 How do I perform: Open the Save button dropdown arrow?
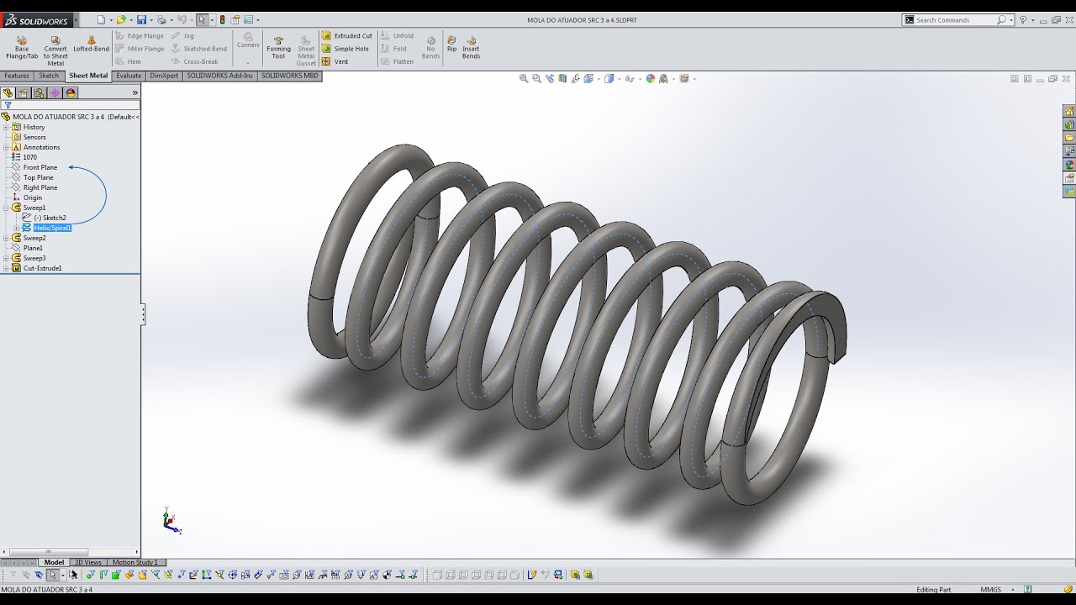pos(150,20)
